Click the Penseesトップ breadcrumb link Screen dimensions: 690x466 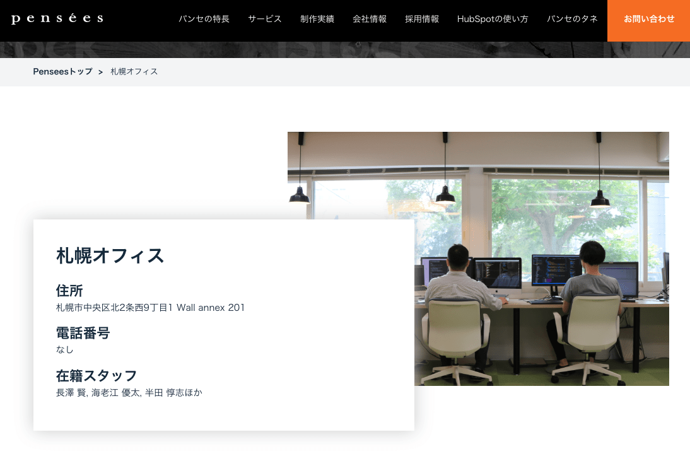(63, 72)
